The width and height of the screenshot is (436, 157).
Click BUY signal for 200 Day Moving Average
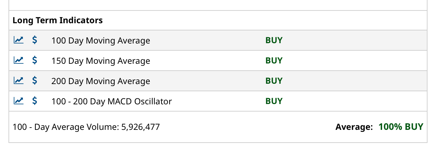click(274, 81)
